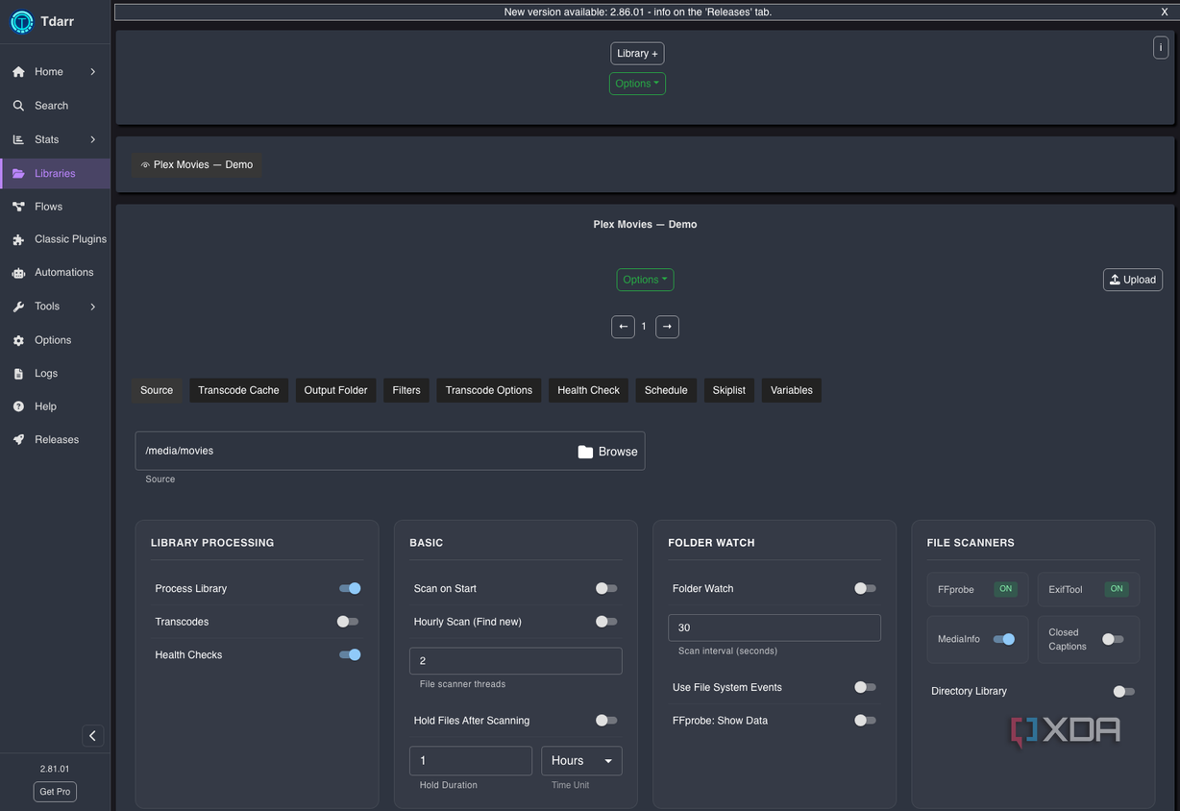1180x811 pixels.
Task: Open the Options dropdown under Plex Movies — Demo heading
Action: [645, 280]
